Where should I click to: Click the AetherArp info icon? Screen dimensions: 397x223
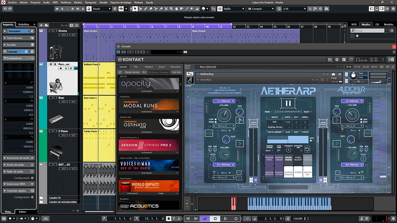point(340,74)
